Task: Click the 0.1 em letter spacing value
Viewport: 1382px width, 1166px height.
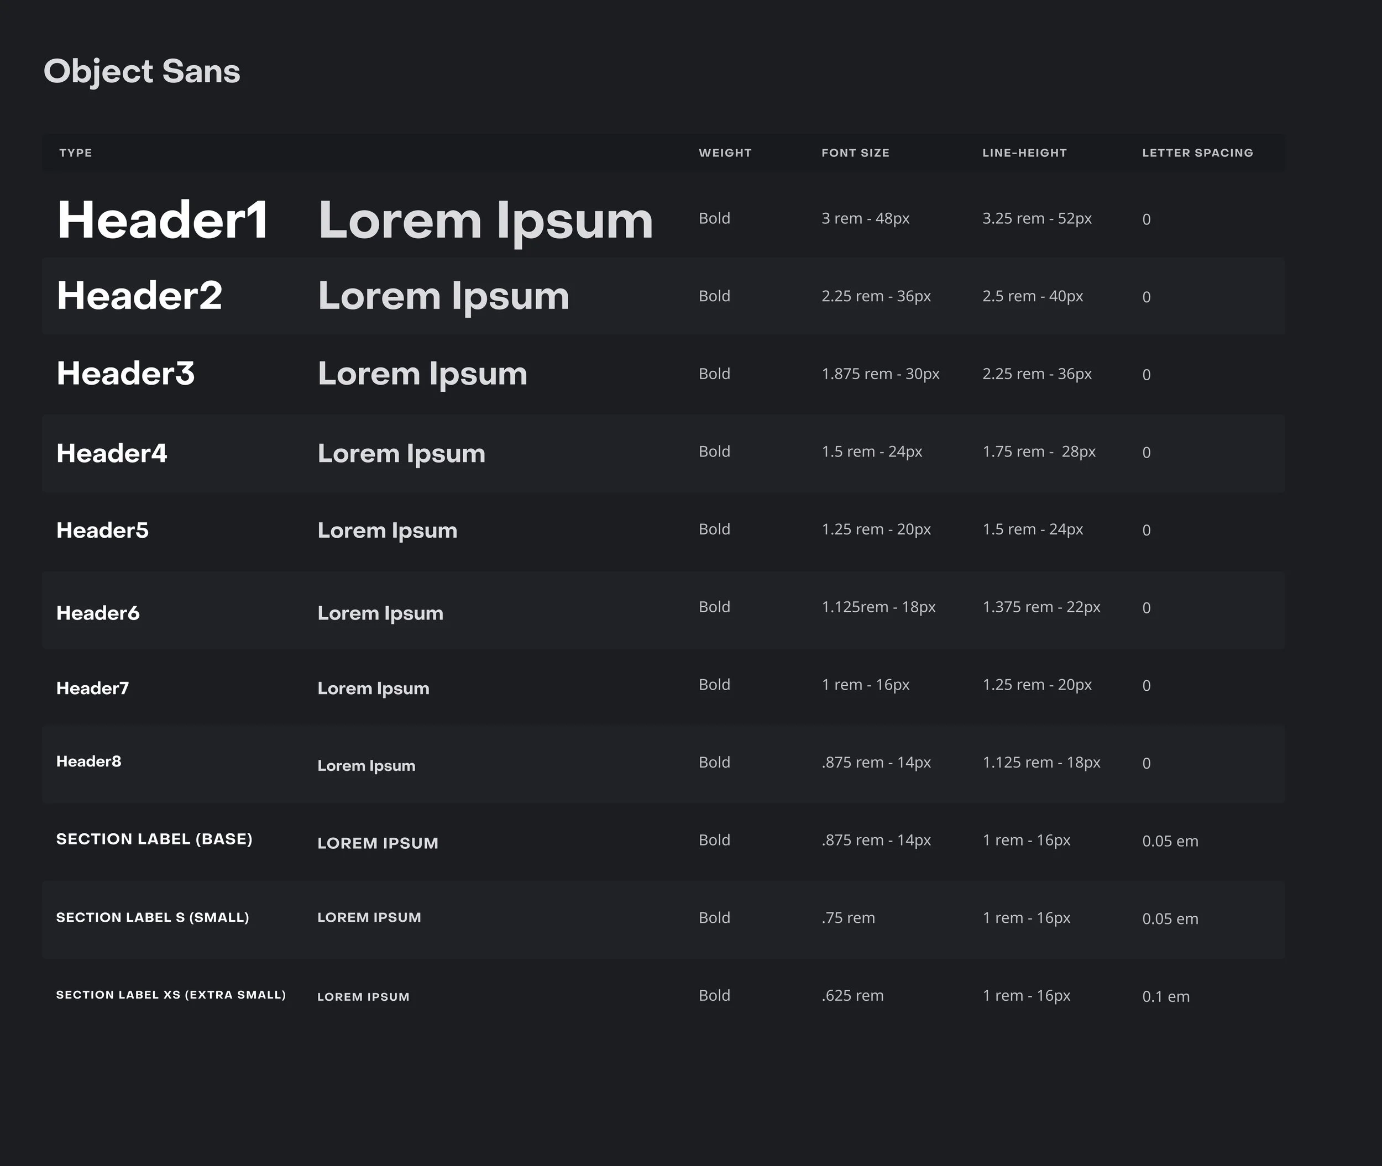Action: pyautogui.click(x=1165, y=996)
